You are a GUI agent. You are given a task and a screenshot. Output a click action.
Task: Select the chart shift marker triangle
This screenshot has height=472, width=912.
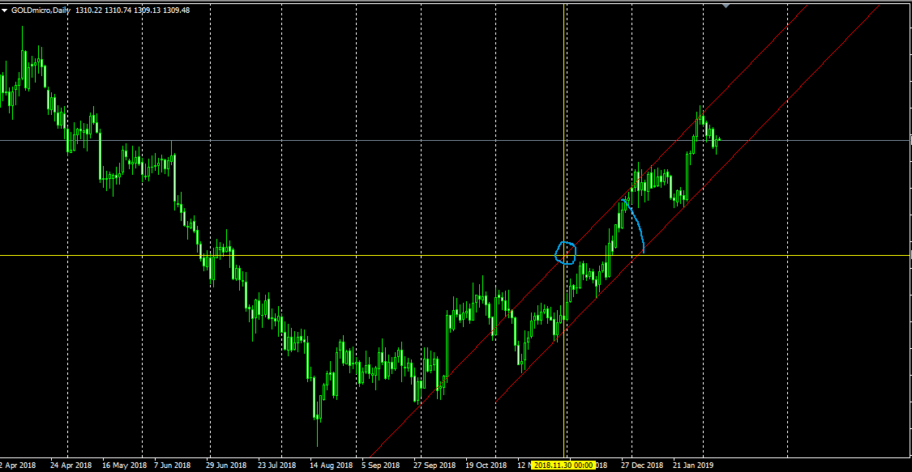[726, 5]
